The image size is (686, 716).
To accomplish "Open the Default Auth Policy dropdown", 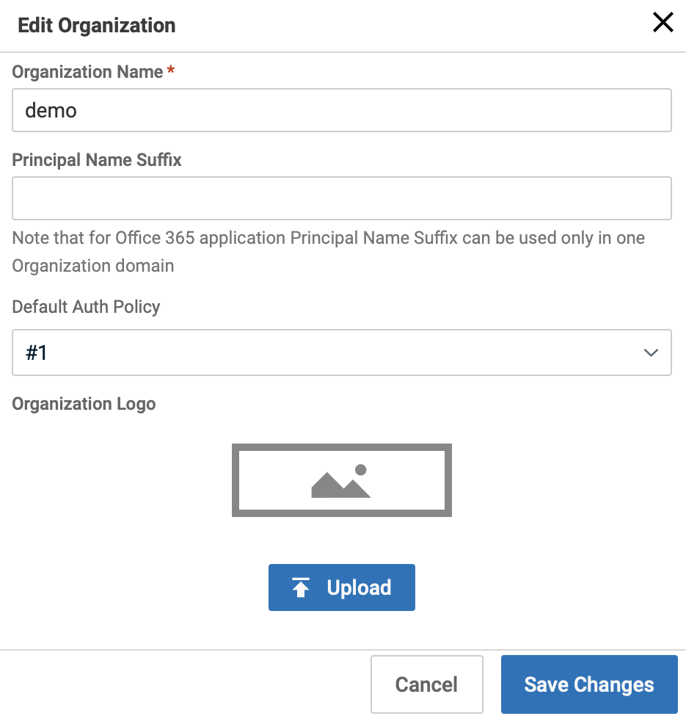I will [x=341, y=352].
